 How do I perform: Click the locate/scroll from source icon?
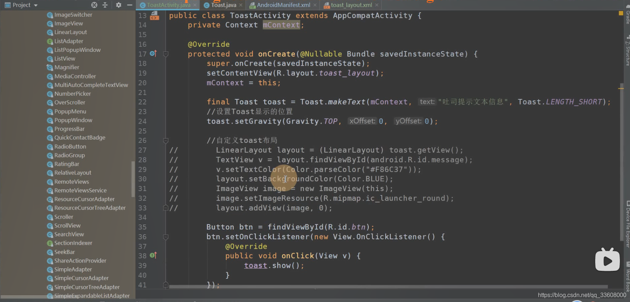pos(94,5)
